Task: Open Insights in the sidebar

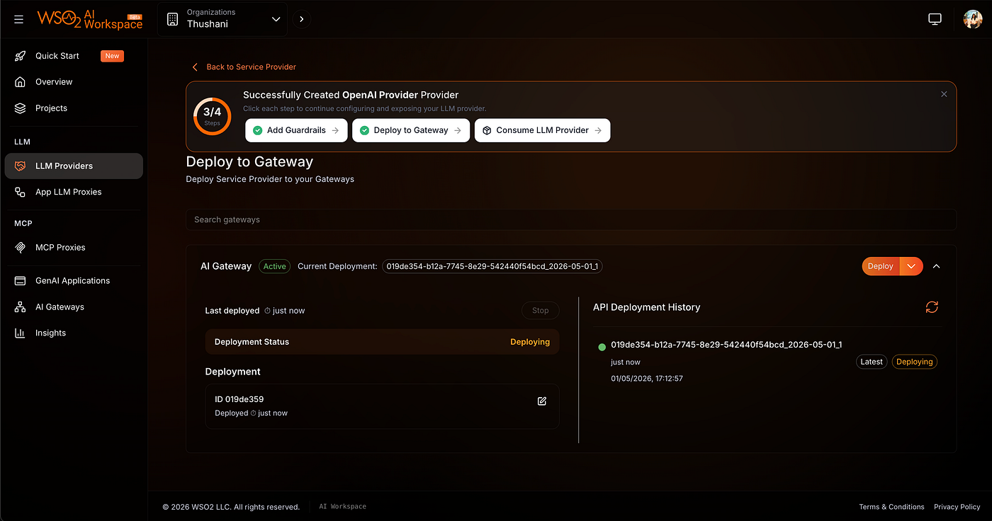Action: (74, 333)
